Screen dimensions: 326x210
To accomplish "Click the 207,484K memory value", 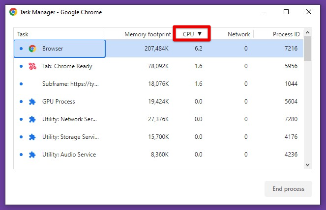I will pos(156,49).
